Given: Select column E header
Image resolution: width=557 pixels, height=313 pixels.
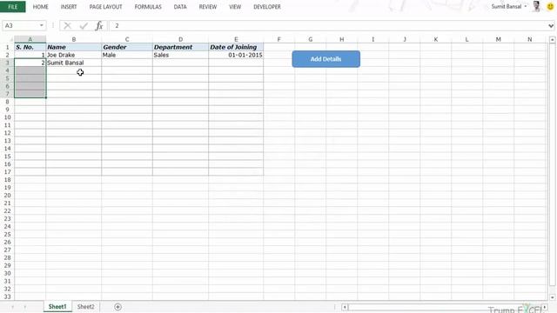Looking at the screenshot, I should (x=236, y=39).
